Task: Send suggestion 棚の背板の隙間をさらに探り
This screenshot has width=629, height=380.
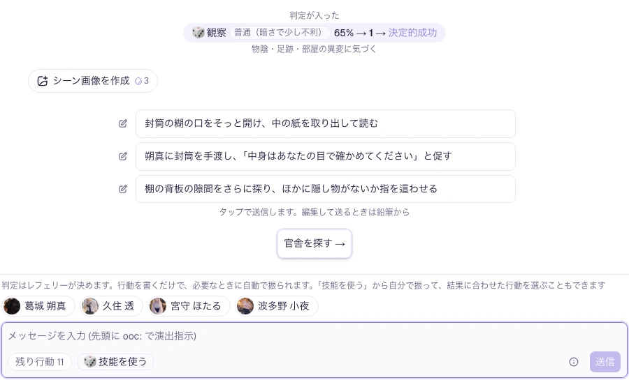Action: [325, 189]
